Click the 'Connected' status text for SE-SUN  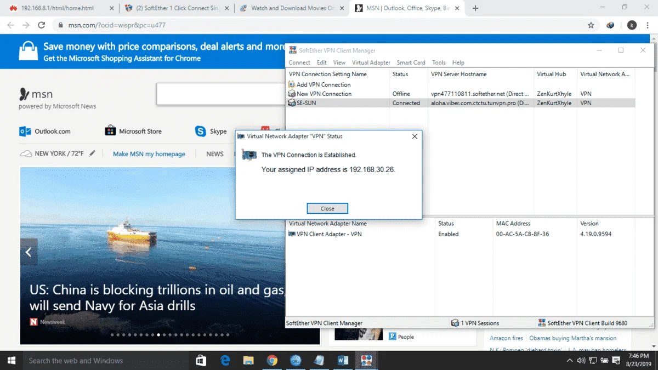[406, 103]
